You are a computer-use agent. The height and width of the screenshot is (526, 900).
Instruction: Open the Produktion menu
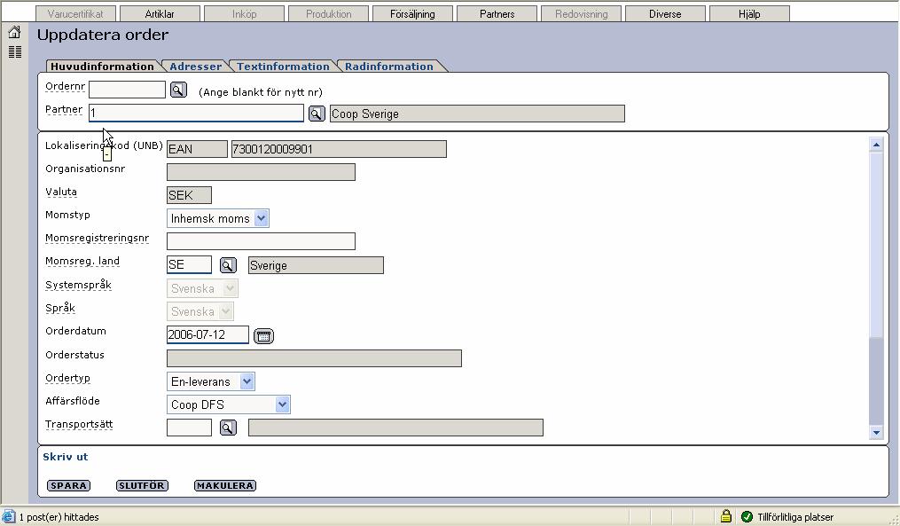pyautogui.click(x=328, y=14)
